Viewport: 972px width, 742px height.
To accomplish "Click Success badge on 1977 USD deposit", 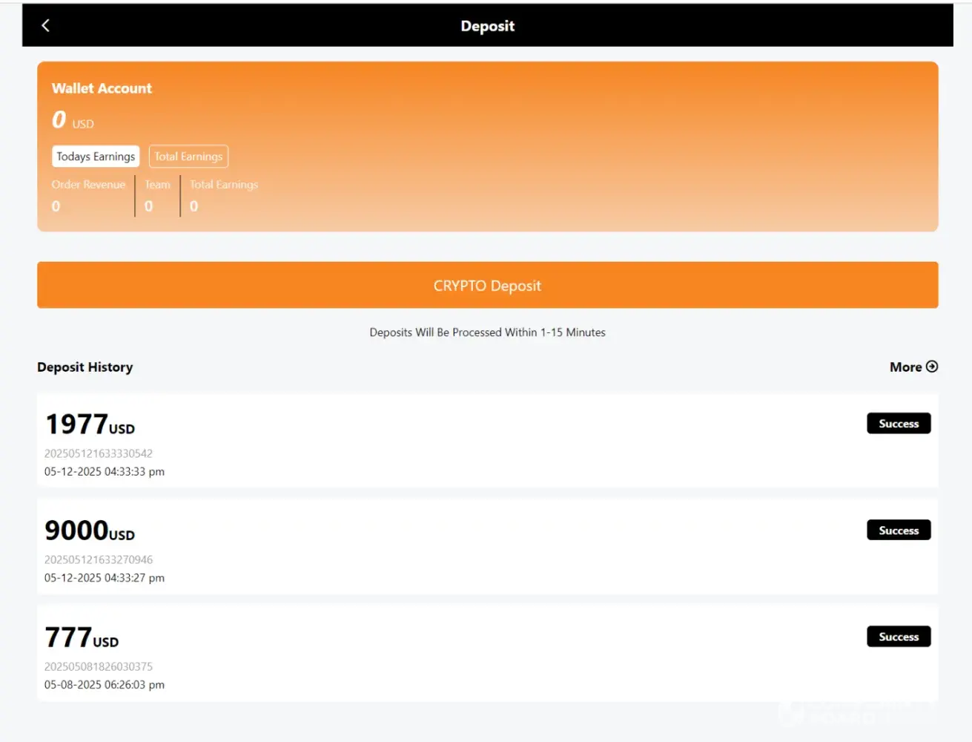I will click(899, 424).
